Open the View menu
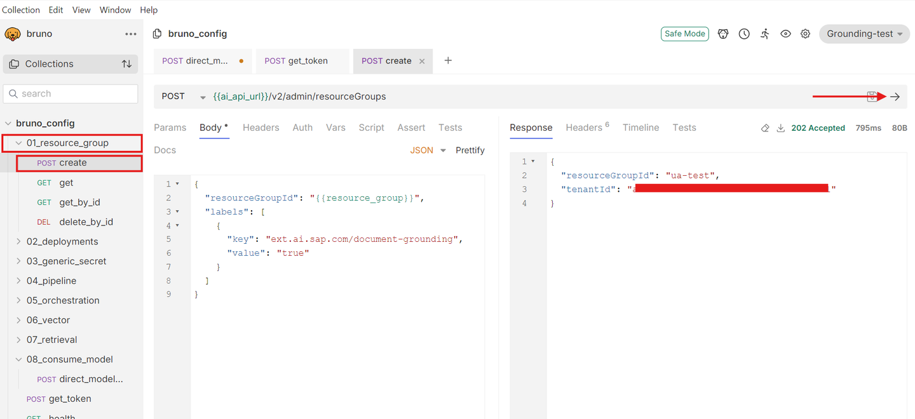The image size is (915, 419). pos(81,10)
